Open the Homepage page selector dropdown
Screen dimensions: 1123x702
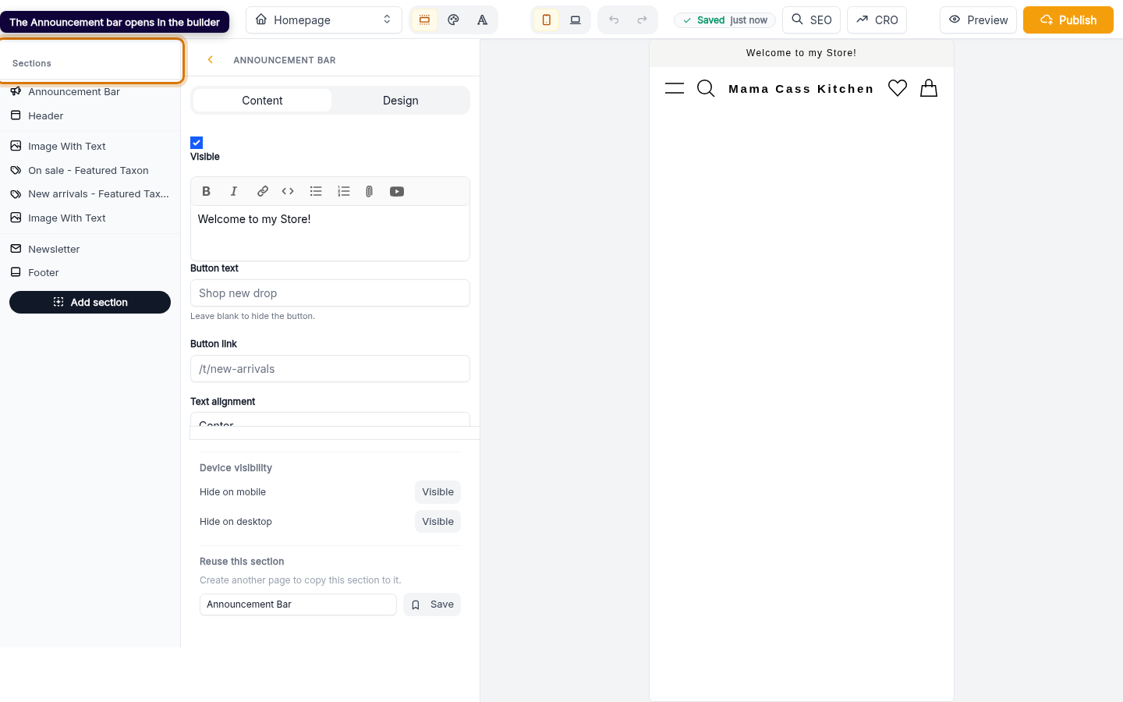[x=324, y=20]
